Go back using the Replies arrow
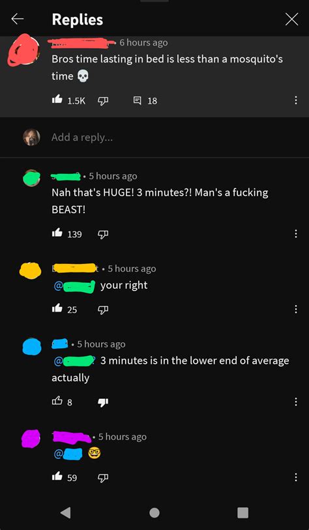 pyautogui.click(x=18, y=20)
